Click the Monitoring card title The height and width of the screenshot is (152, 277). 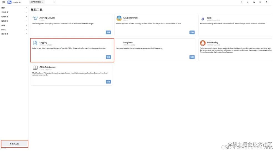click(x=213, y=42)
